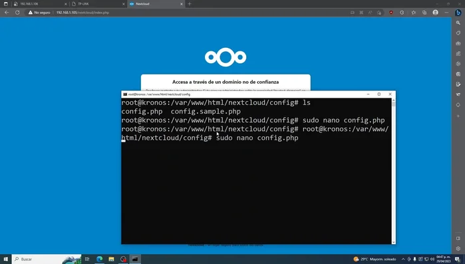Screen dimensions: 465x264
Task: Go back in the browser
Action: tap(7, 13)
